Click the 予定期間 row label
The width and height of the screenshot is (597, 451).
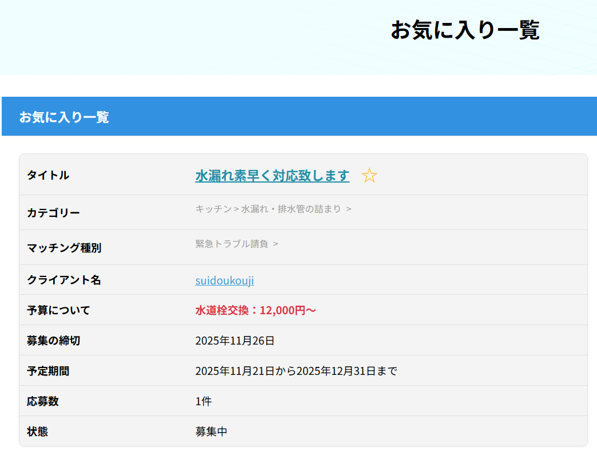pyautogui.click(x=48, y=371)
